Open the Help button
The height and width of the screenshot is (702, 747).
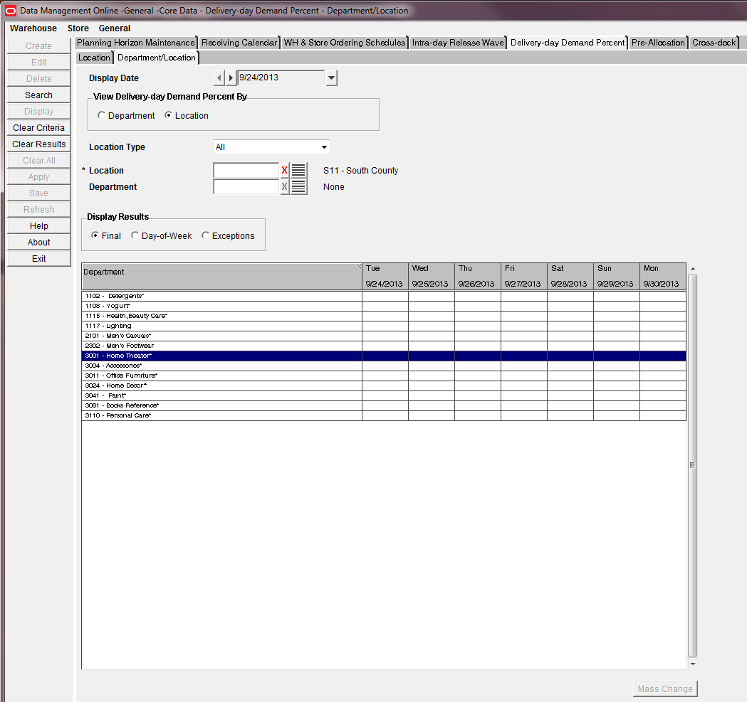tap(38, 226)
